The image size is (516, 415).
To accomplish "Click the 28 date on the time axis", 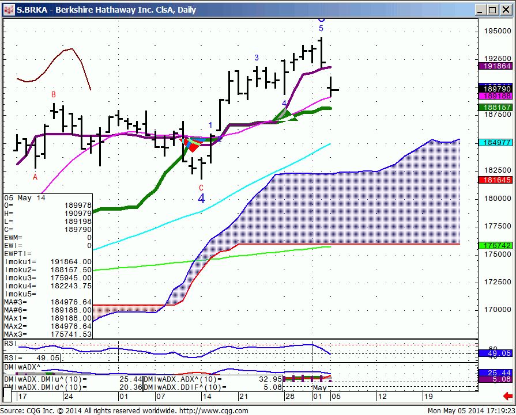I will [x=289, y=396].
